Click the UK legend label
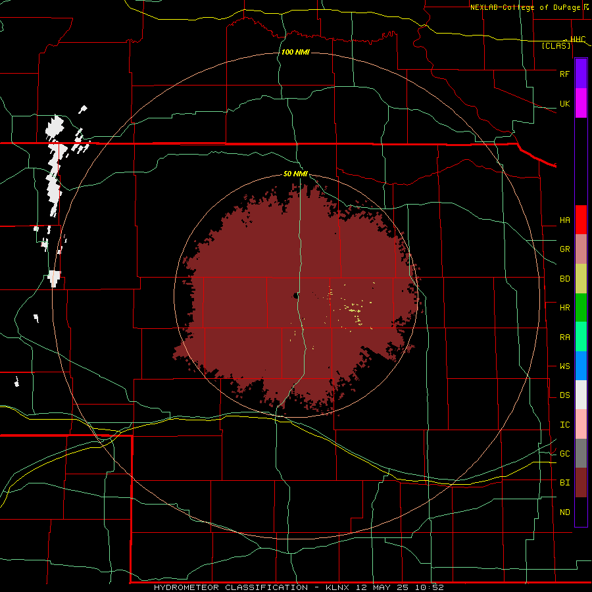Image resolution: width=592 pixels, height=592 pixels. point(564,103)
